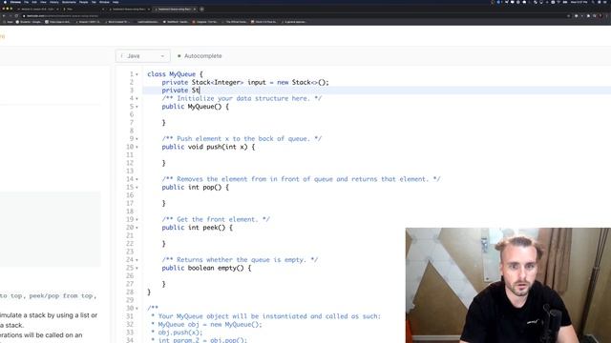Collapse the comment fold arrow on line 9
Screen dimensions: 611x343
tap(137, 139)
